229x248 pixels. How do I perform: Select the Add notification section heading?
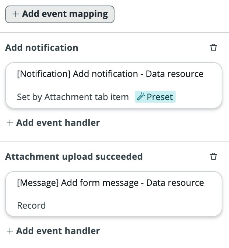point(42,47)
